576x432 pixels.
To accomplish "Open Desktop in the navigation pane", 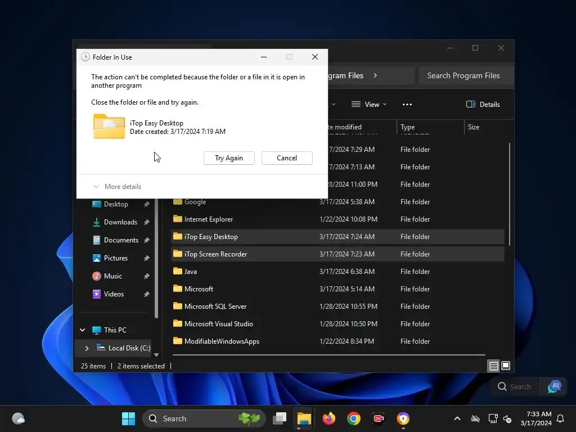I will coord(116,204).
